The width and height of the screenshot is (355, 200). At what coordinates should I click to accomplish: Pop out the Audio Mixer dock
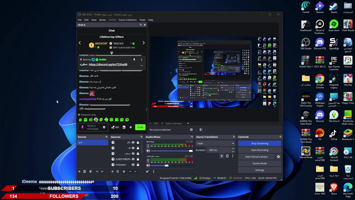click(192, 137)
